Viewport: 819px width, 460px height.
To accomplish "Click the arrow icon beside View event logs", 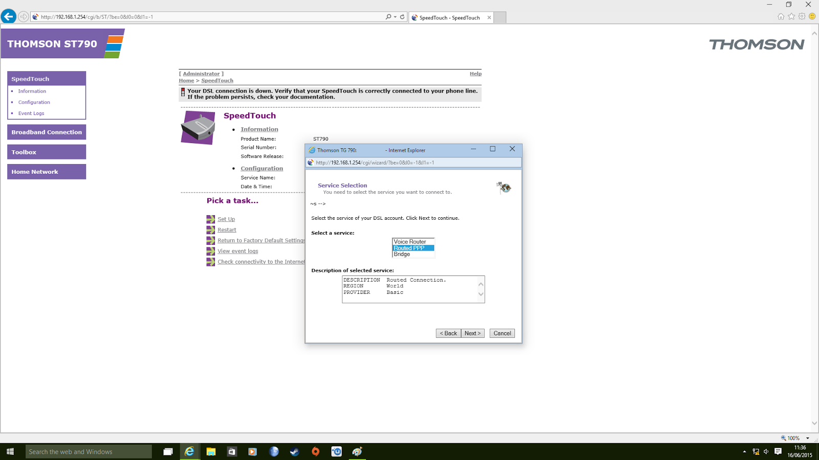I will coord(210,251).
